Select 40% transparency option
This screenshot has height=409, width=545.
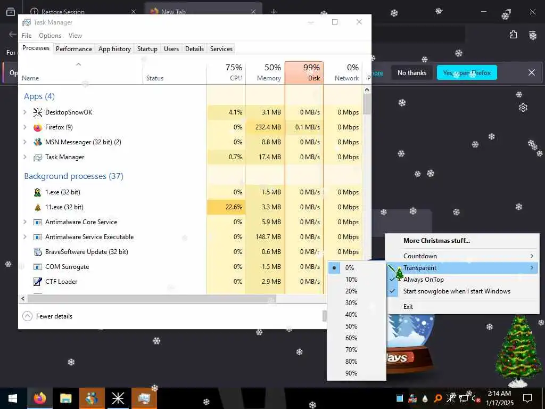(357, 315)
